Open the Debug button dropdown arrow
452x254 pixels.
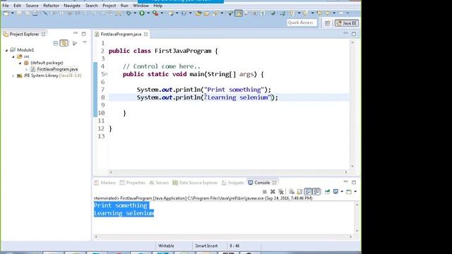tap(135, 13)
